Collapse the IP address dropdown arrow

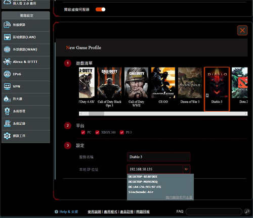click(x=186, y=169)
